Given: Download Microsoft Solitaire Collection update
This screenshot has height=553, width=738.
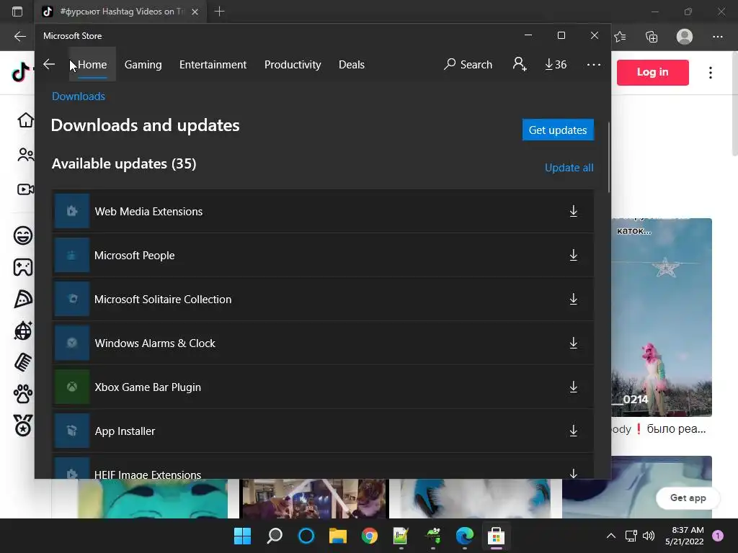Looking at the screenshot, I should tap(573, 299).
